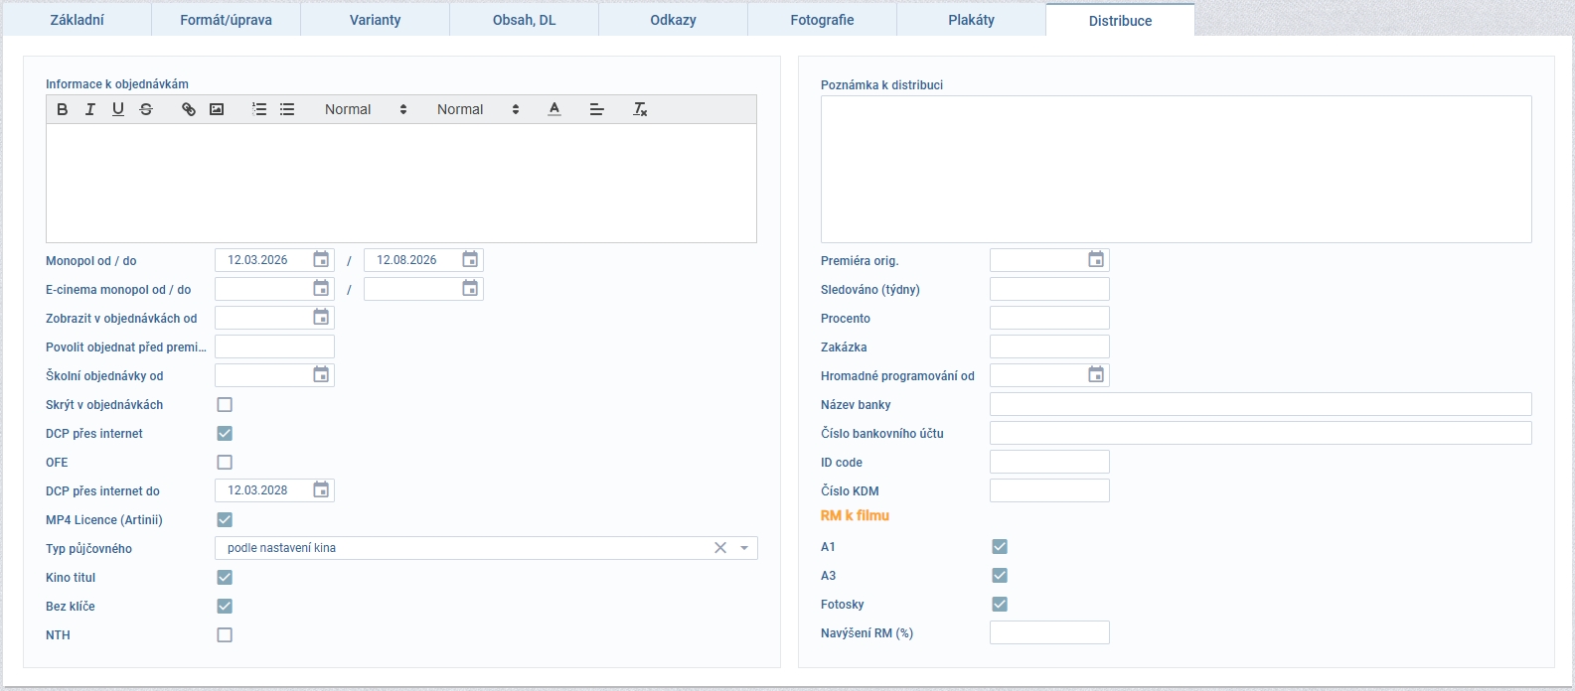Enable the Skrýt v objednávkách checkbox
1575x691 pixels.
click(225, 405)
